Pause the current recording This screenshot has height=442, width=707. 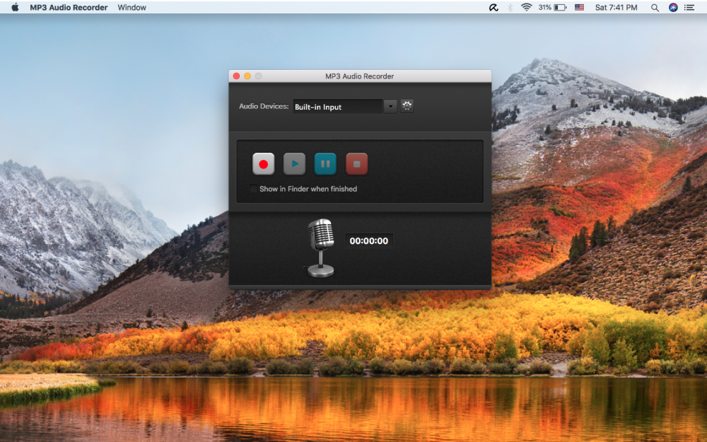click(325, 163)
